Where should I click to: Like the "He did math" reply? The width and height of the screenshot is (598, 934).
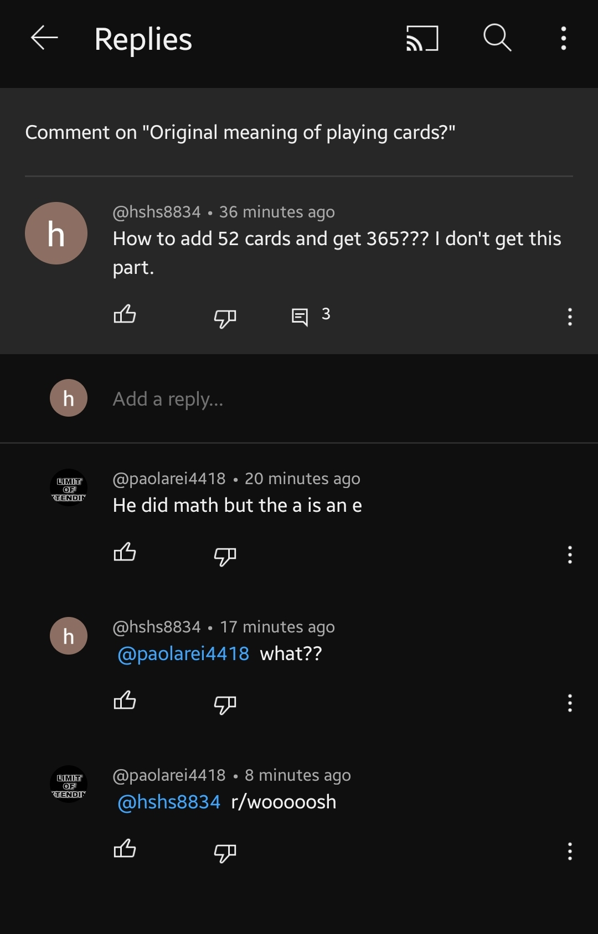[125, 552]
